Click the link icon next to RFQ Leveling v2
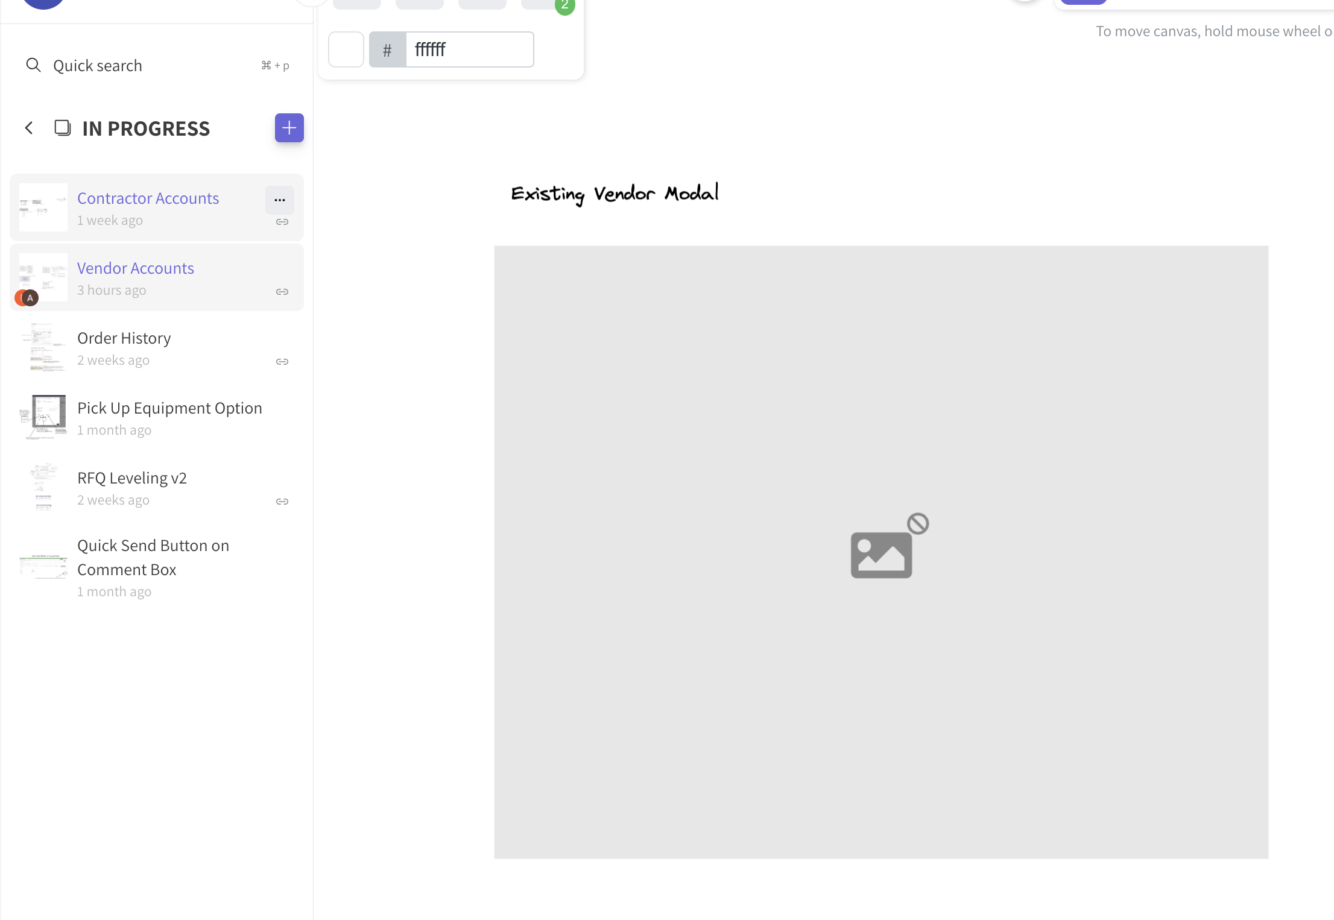This screenshot has height=920, width=1334. (282, 501)
